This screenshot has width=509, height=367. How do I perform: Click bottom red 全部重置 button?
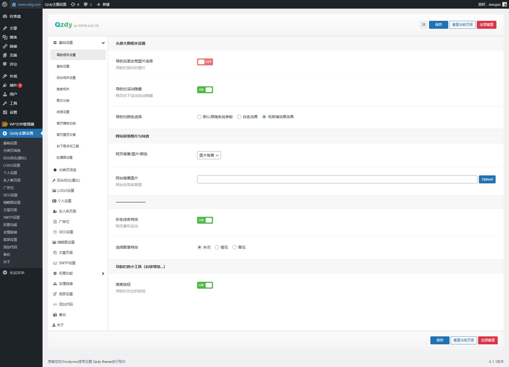[488, 340]
